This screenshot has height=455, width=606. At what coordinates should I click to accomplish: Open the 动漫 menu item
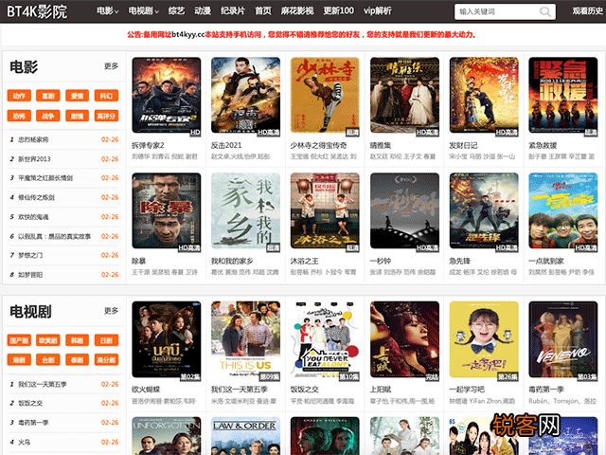coord(203,10)
